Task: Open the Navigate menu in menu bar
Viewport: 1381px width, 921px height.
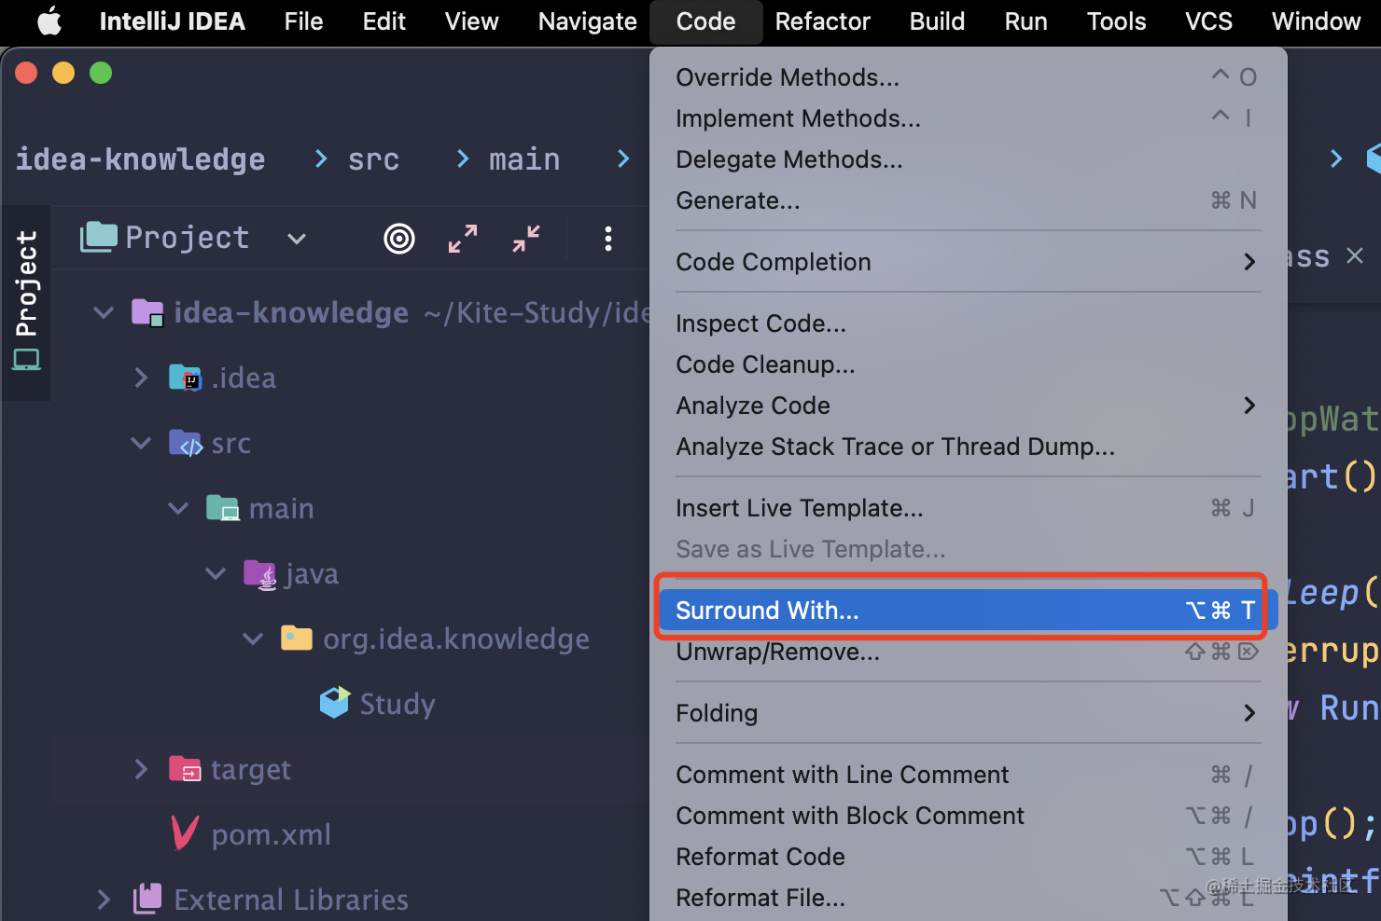Action: (588, 21)
